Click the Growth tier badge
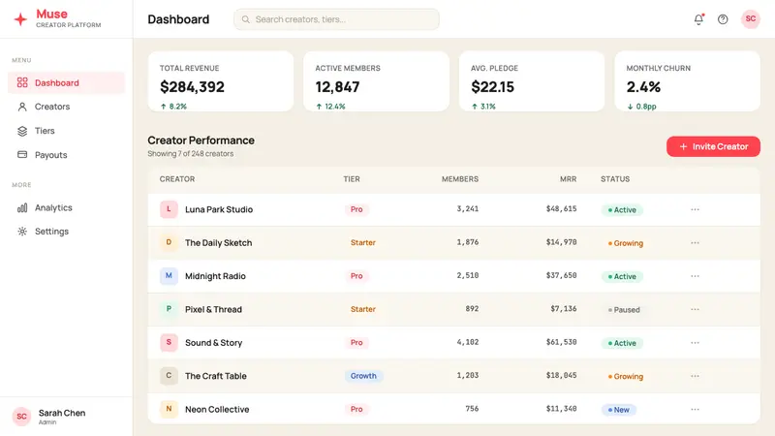Viewport: 775px width, 436px height. 363,376
